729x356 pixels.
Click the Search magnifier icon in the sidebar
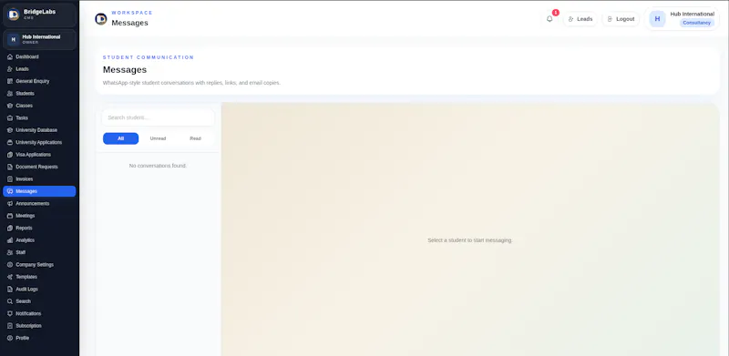coord(10,301)
